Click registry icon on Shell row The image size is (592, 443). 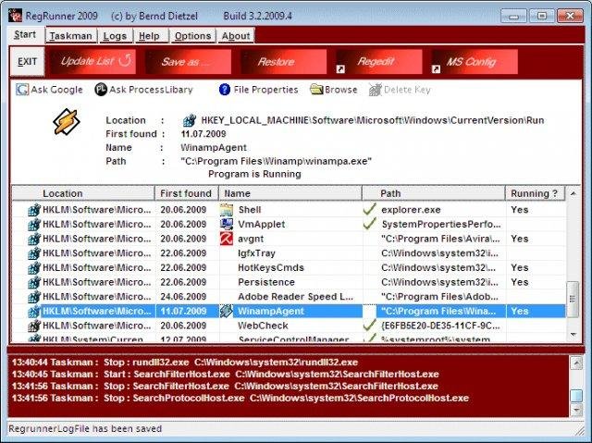pyautogui.click(x=34, y=210)
